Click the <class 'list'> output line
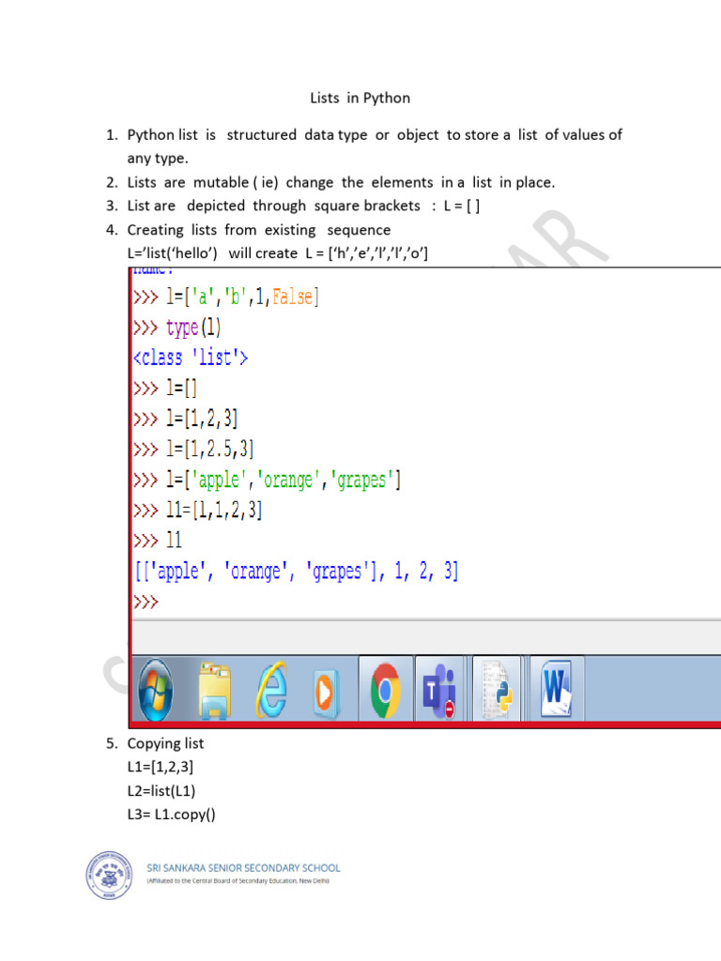The image size is (721, 961). (x=191, y=358)
